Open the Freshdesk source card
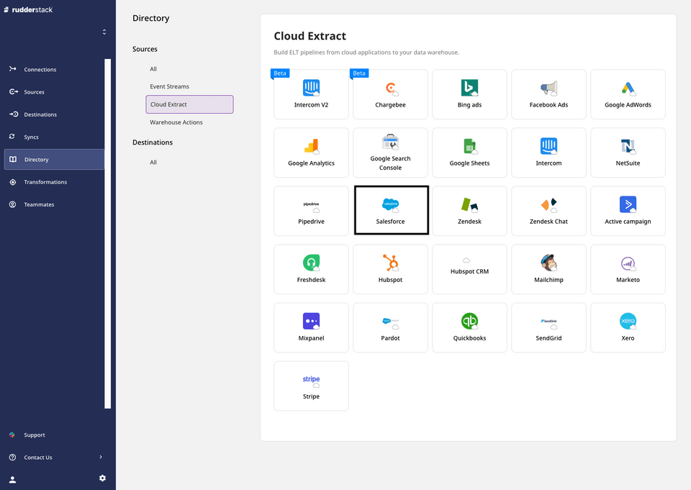Image resolution: width=691 pixels, height=490 pixels. [311, 269]
